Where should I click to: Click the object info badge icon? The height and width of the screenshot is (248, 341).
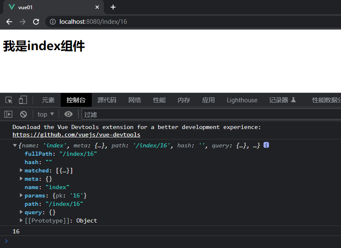click(266, 145)
